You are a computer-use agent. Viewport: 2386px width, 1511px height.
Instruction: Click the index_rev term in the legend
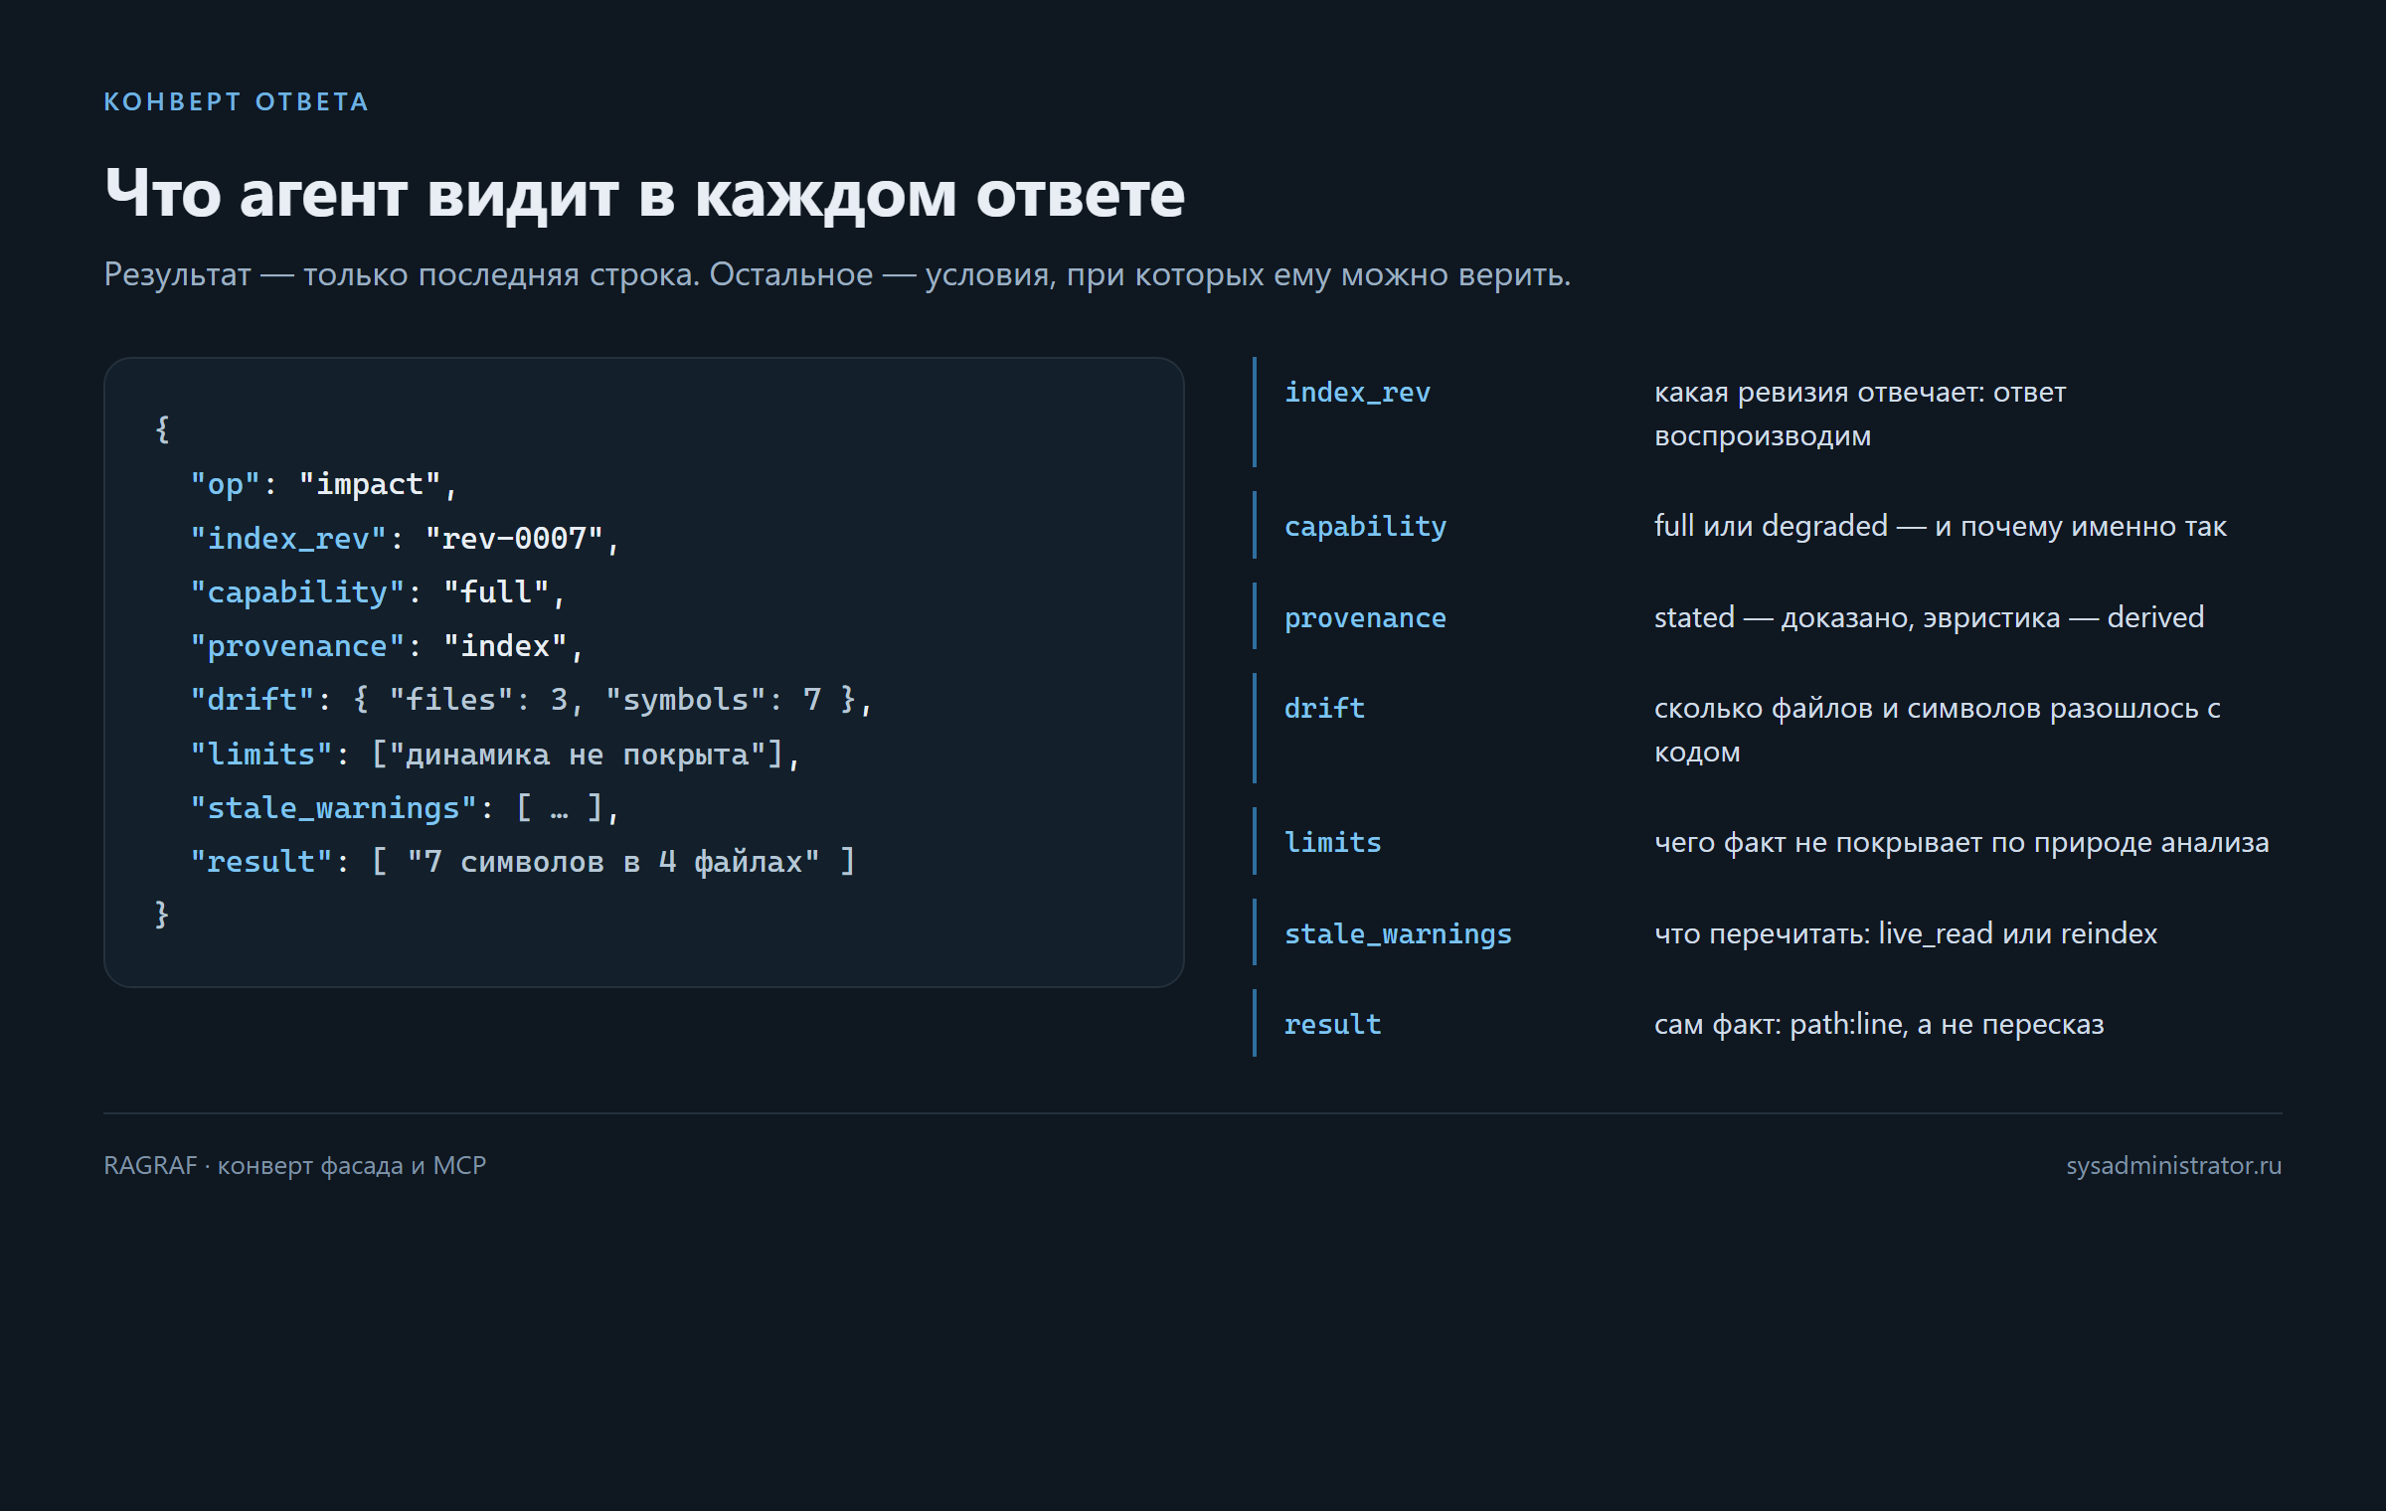tap(1357, 393)
